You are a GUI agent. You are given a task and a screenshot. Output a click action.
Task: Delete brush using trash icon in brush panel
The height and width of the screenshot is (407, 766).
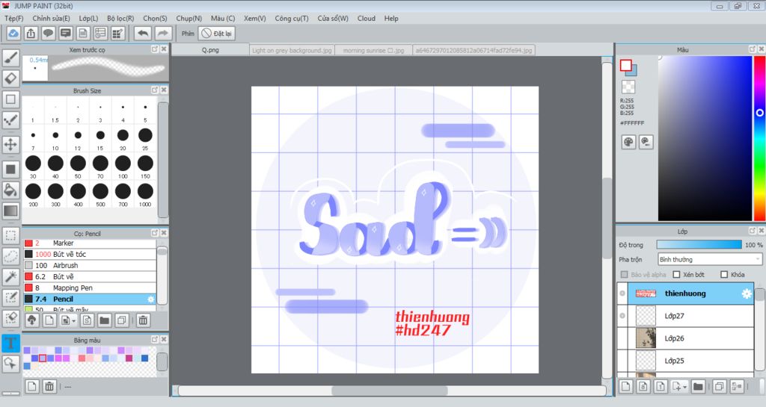click(x=143, y=320)
